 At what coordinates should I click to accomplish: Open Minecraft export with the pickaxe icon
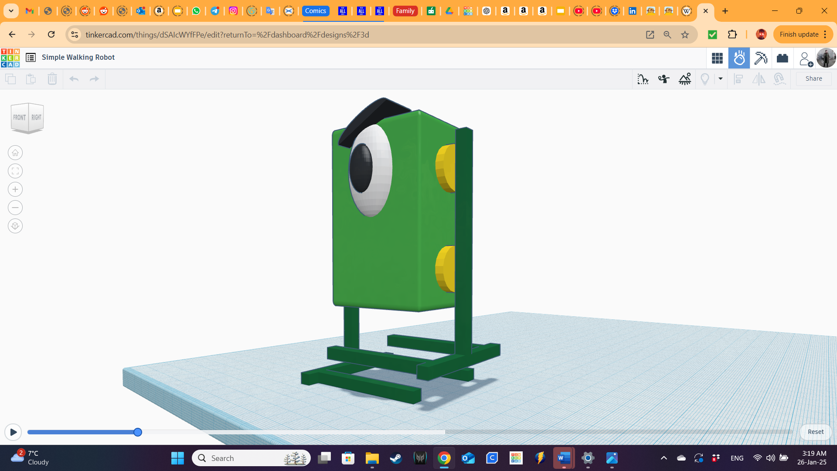pos(761,58)
